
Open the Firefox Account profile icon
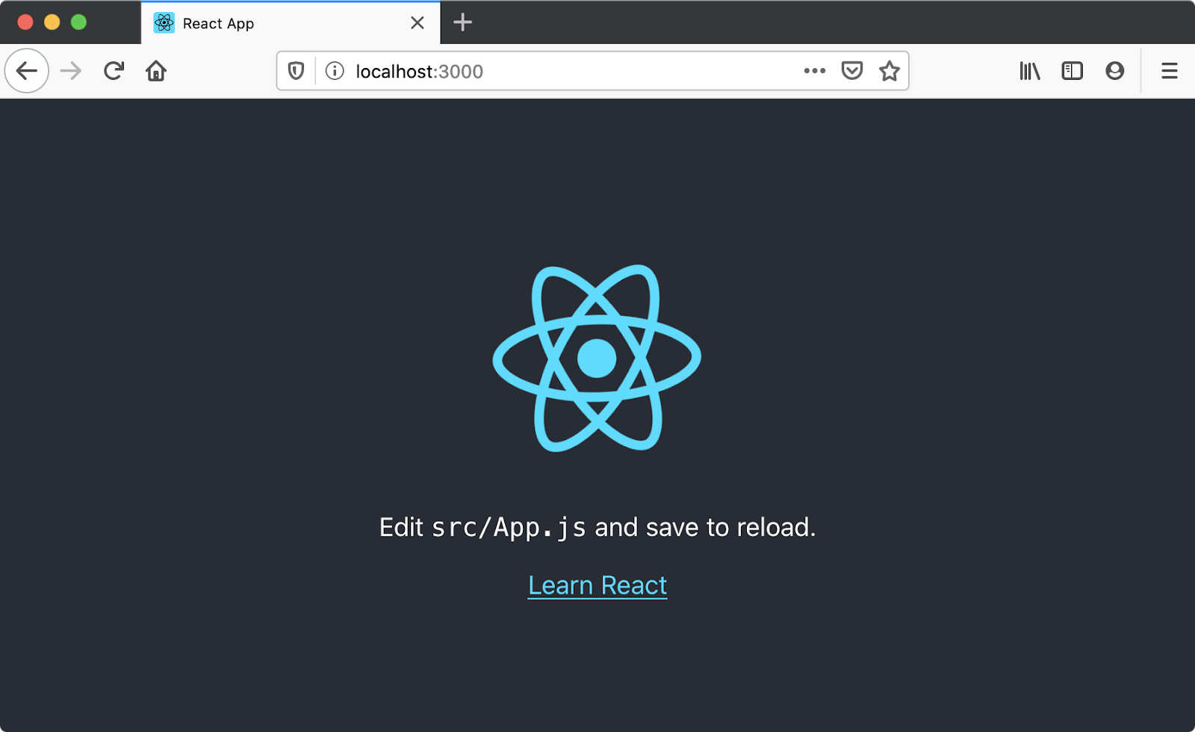1114,71
